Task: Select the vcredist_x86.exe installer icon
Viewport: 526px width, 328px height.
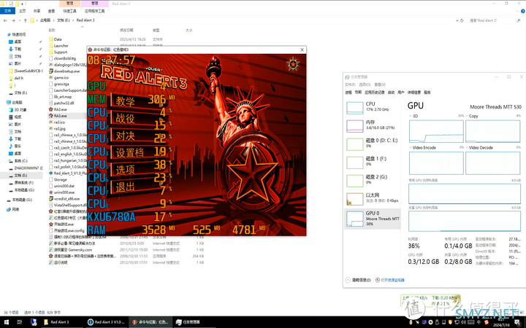Action: 51,199
